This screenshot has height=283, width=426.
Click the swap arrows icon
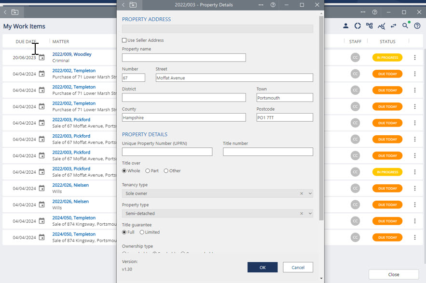click(x=393, y=26)
